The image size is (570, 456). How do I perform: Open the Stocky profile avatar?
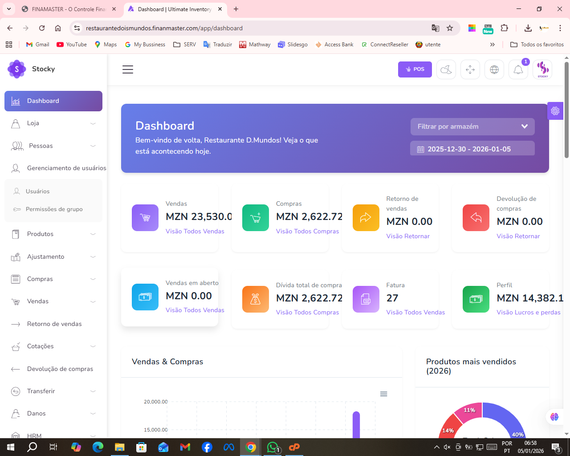tap(542, 69)
